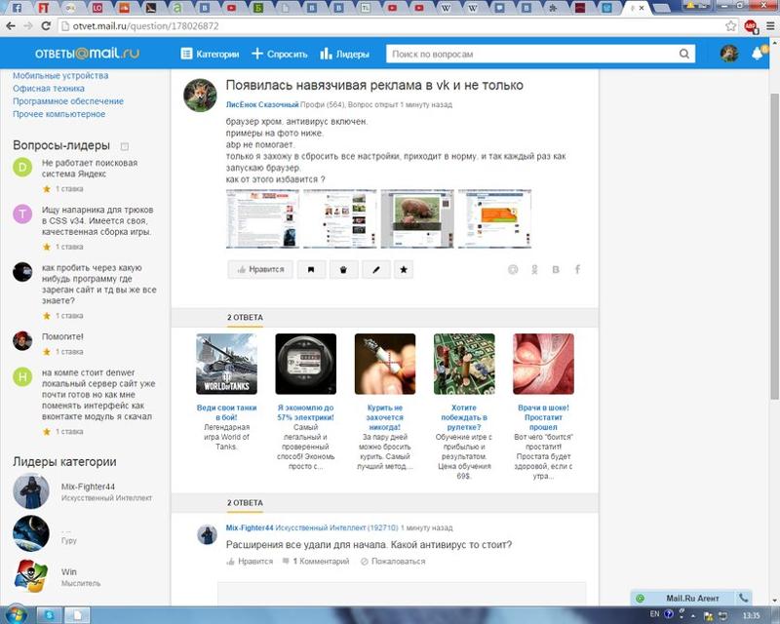
Task: Open the first attached screenshot thumbnail
Action: point(262,218)
